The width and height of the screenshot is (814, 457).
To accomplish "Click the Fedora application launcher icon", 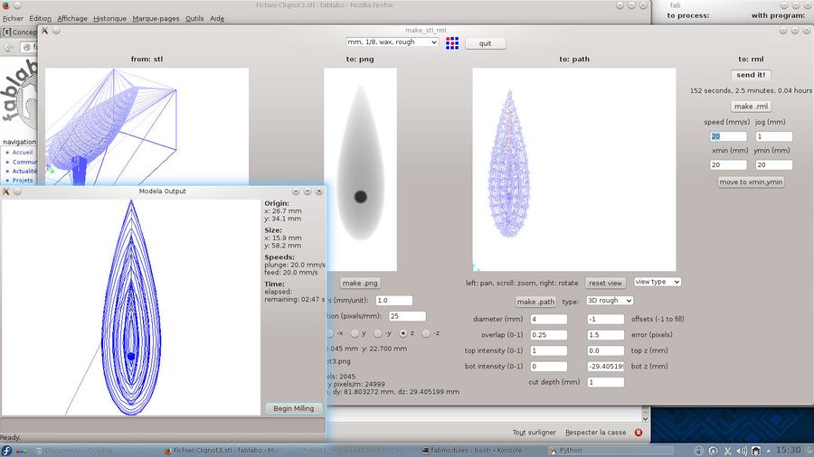I will (x=7, y=449).
